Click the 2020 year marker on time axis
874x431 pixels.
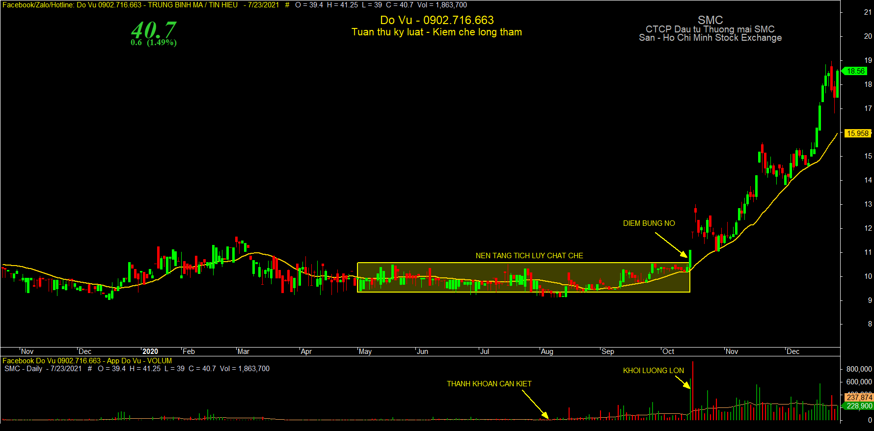pos(150,351)
